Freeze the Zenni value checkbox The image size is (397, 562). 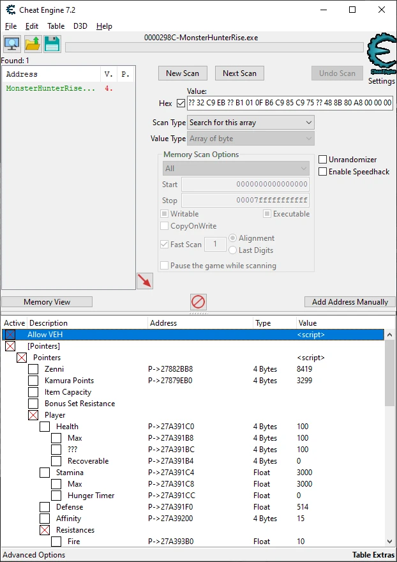[x=33, y=369]
